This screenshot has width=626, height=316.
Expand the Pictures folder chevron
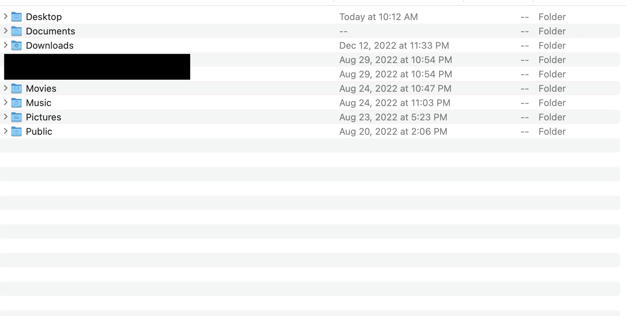[5, 117]
